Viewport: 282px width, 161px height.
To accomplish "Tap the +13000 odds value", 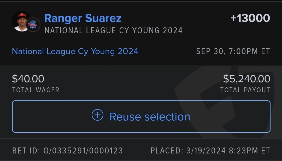I will pyautogui.click(x=250, y=18).
